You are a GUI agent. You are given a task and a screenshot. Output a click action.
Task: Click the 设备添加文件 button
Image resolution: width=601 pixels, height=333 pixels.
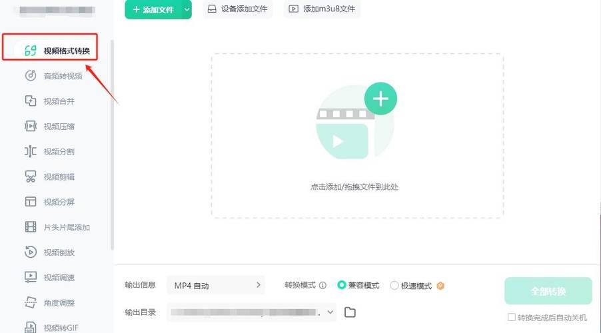click(x=238, y=9)
